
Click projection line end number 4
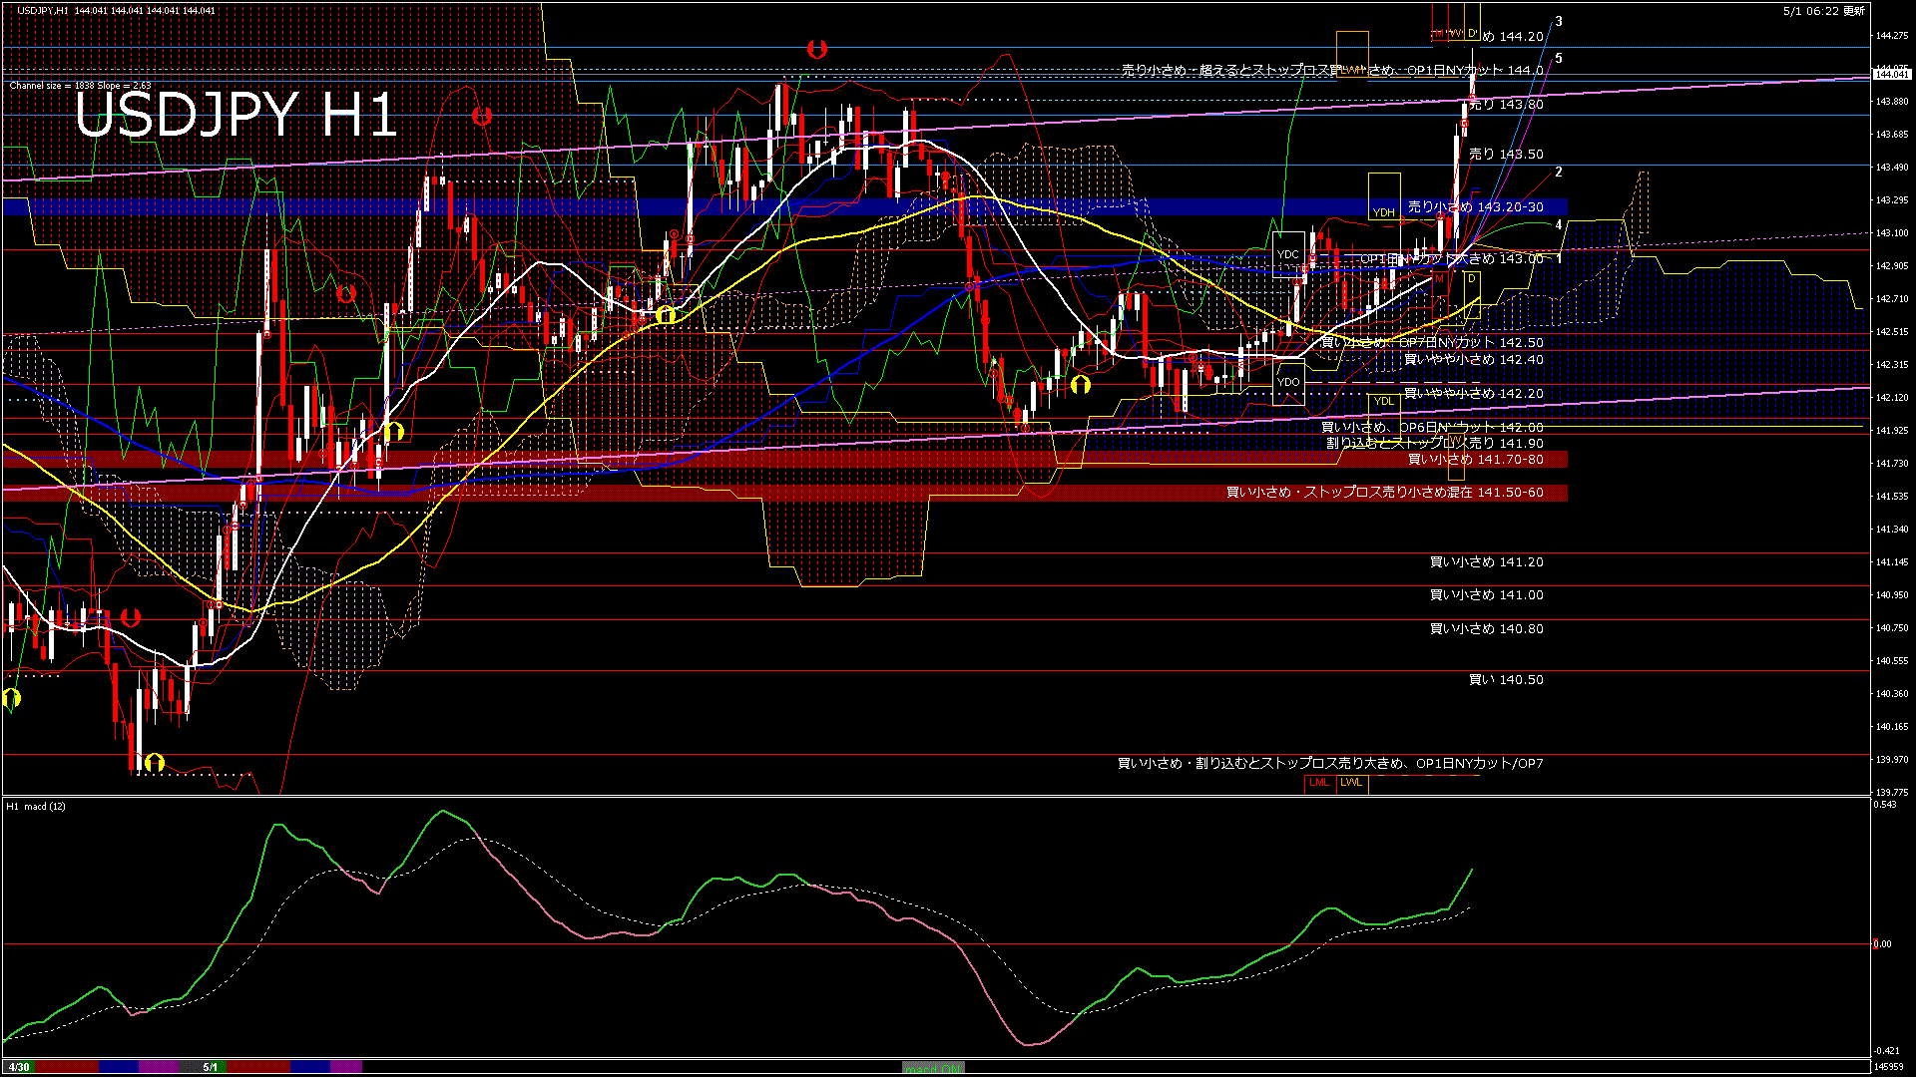1559,225
